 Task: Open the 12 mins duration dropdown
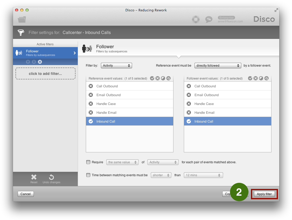click(x=203, y=175)
